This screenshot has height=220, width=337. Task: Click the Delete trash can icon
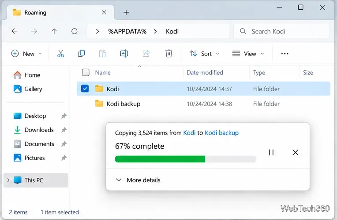point(168,54)
